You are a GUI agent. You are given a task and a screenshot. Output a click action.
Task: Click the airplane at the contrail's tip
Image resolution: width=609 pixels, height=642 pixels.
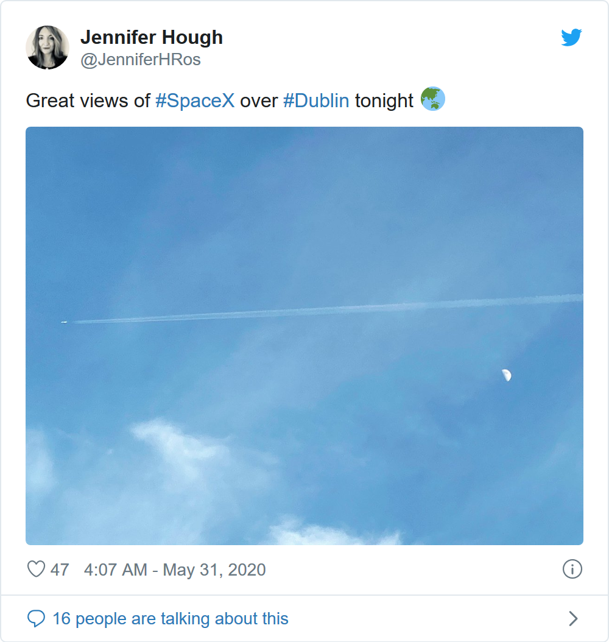pyautogui.click(x=65, y=322)
